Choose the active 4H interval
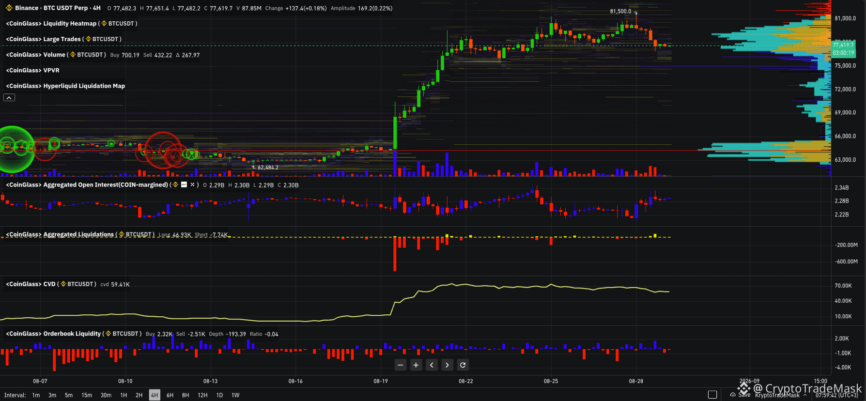Viewport: 866px width, 401px height. coord(155,395)
